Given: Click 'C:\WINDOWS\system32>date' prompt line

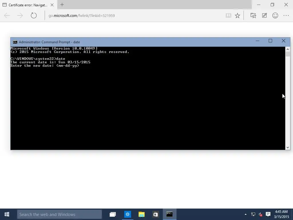Looking at the screenshot, I should (x=38, y=59).
